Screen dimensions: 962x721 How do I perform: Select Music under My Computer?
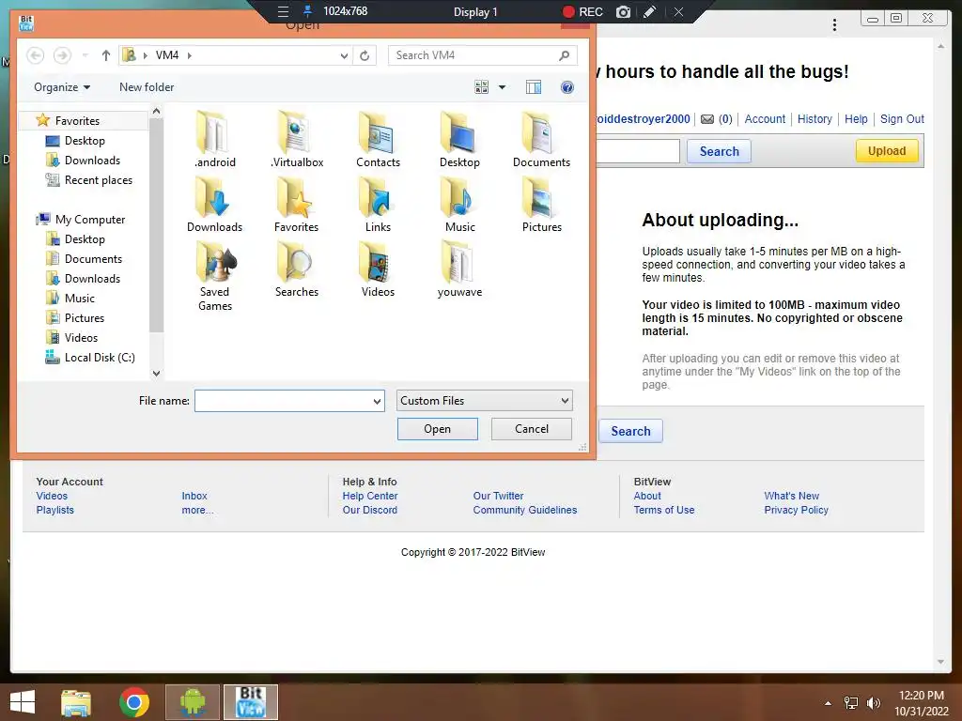pyautogui.click(x=80, y=298)
